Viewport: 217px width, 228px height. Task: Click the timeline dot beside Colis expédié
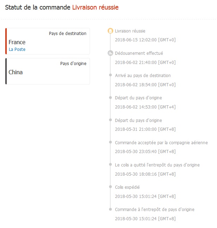point(110,187)
